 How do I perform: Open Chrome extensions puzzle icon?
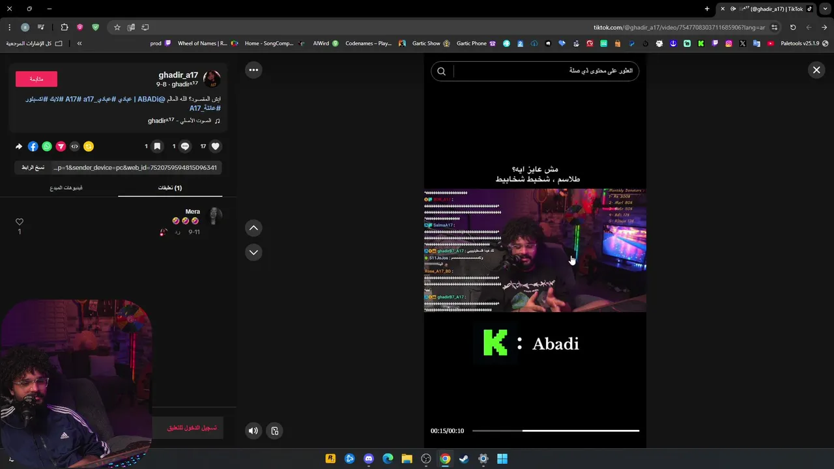64,27
